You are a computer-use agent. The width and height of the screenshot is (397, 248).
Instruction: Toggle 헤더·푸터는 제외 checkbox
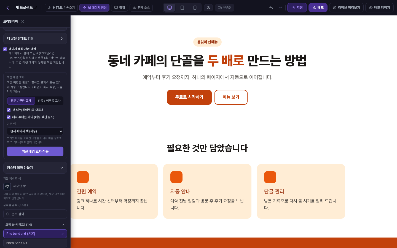click(x=9, y=117)
